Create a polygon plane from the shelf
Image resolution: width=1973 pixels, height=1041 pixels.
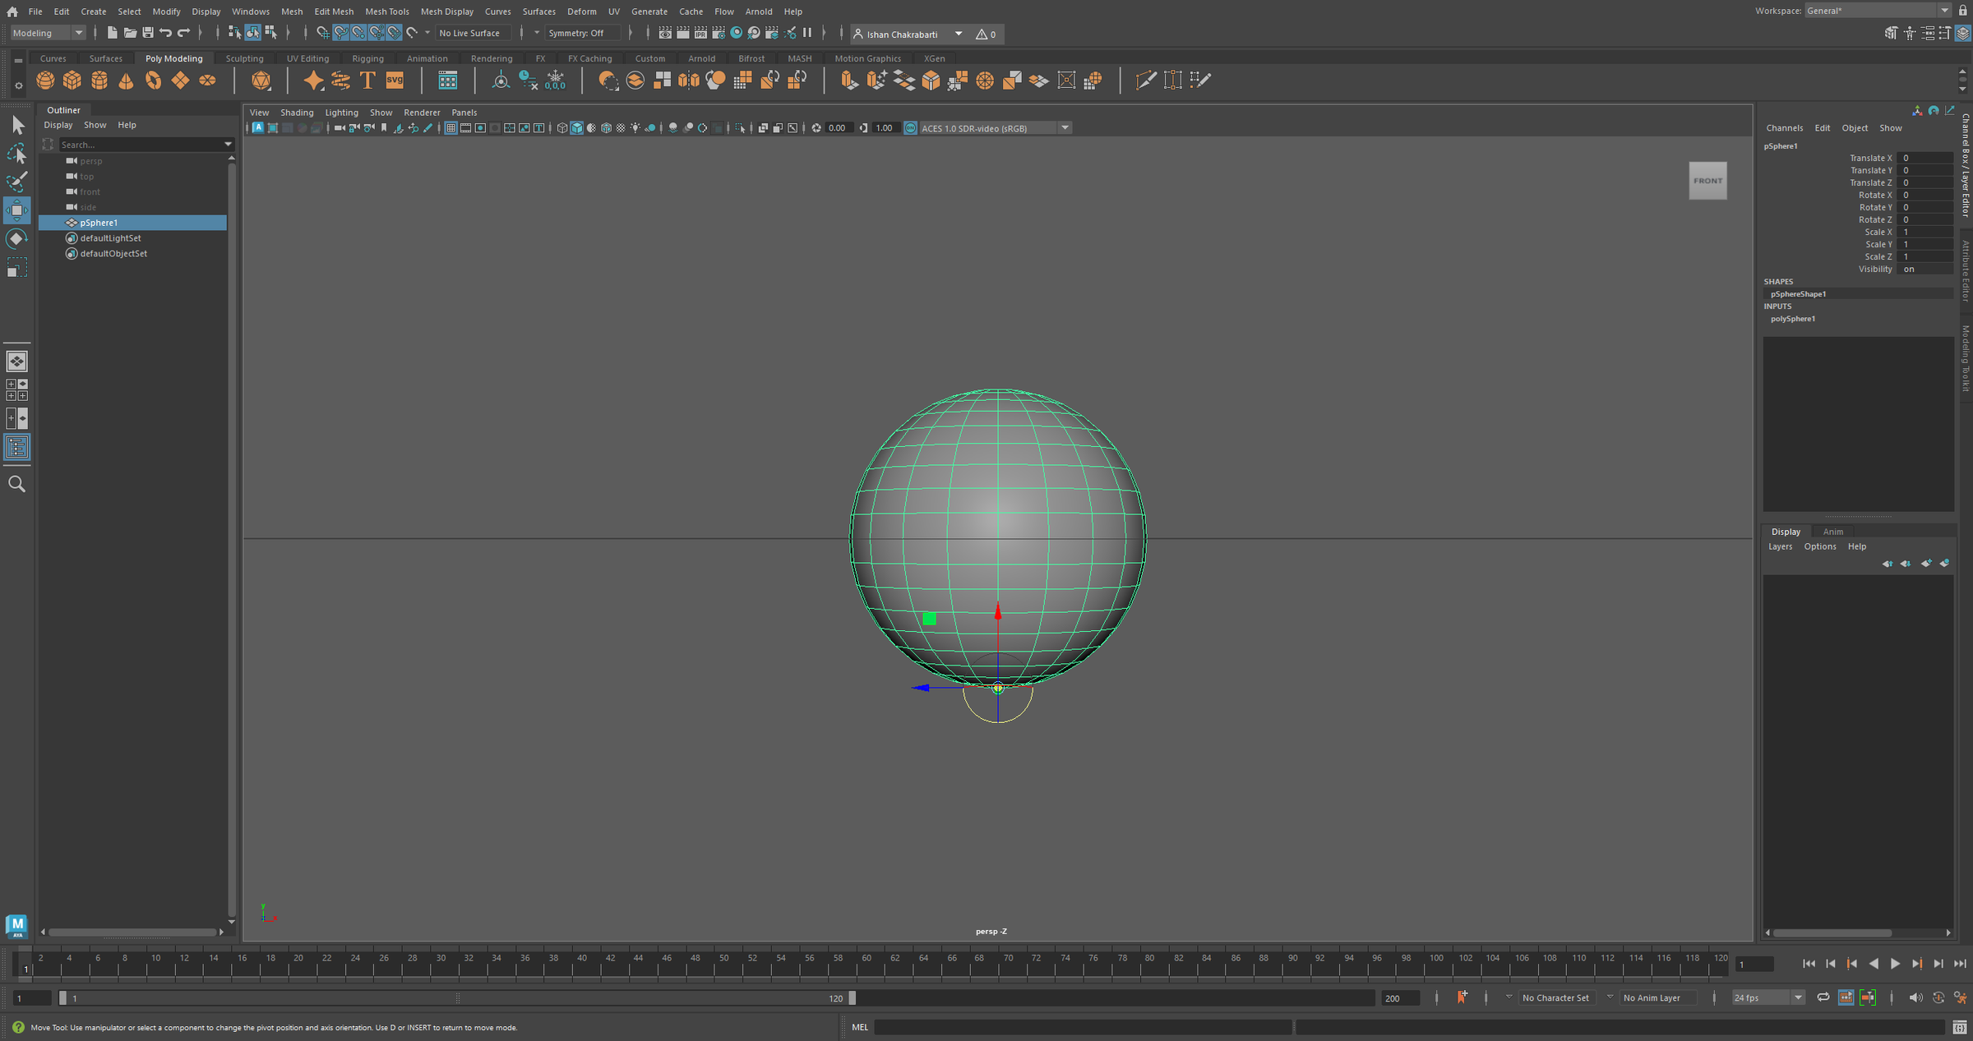[x=180, y=80]
